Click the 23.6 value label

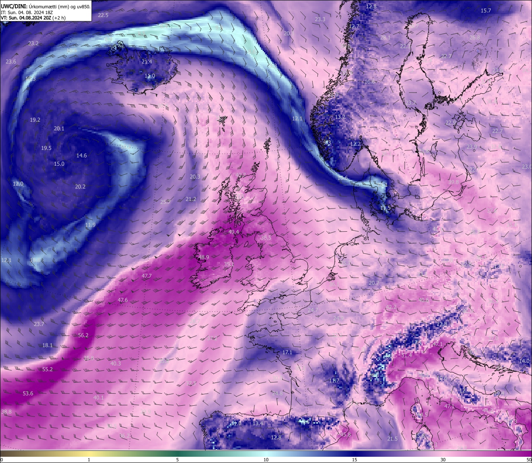(x=11, y=61)
